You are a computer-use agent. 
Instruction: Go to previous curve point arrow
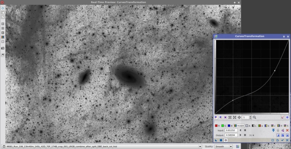pyautogui.click(x=240, y=130)
